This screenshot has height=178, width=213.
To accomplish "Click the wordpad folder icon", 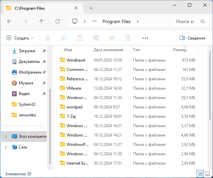I will click(x=63, y=107).
